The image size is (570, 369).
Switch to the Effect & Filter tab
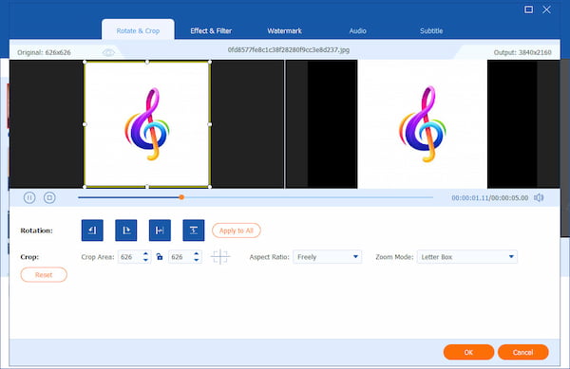[211, 31]
